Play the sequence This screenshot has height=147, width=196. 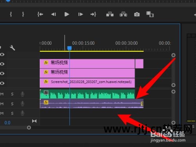(x=67, y=14)
